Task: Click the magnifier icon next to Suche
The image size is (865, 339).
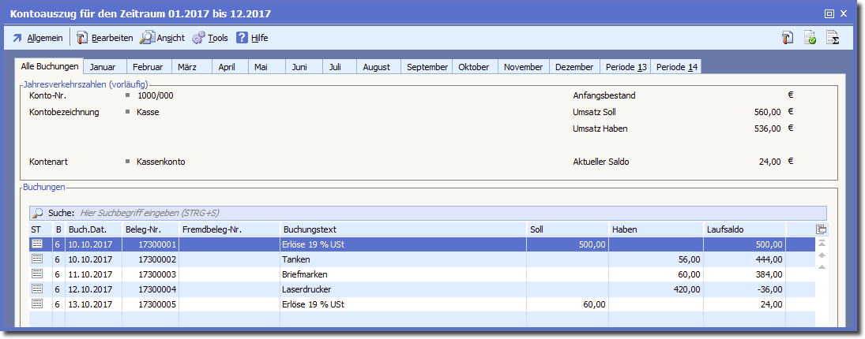Action: pos(38,213)
